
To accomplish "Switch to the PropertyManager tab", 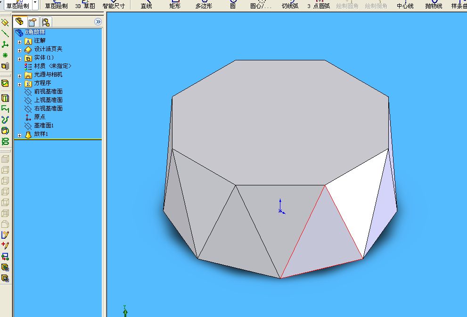I will click(33, 22).
